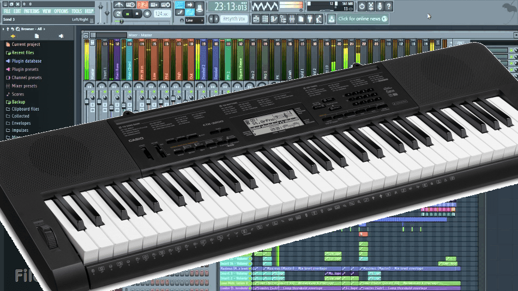Click the tempo 124 field
The width and height of the screenshot is (518, 291).
(x=162, y=14)
